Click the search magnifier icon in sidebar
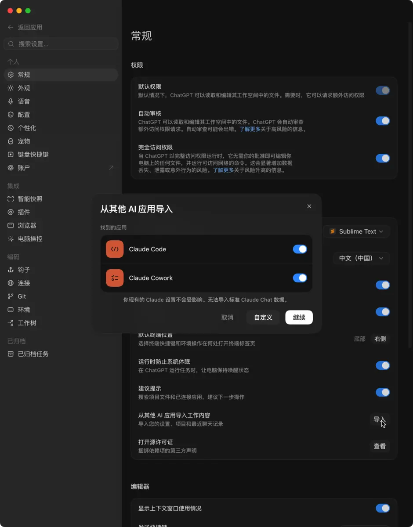Image resolution: width=413 pixels, height=527 pixels. [11, 44]
